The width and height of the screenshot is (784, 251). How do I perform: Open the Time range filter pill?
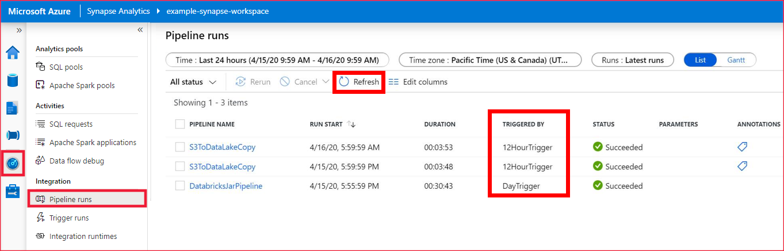(x=277, y=60)
